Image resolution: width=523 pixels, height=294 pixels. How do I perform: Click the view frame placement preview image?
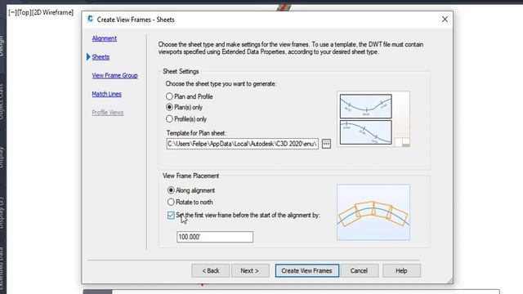pyautogui.click(x=373, y=212)
